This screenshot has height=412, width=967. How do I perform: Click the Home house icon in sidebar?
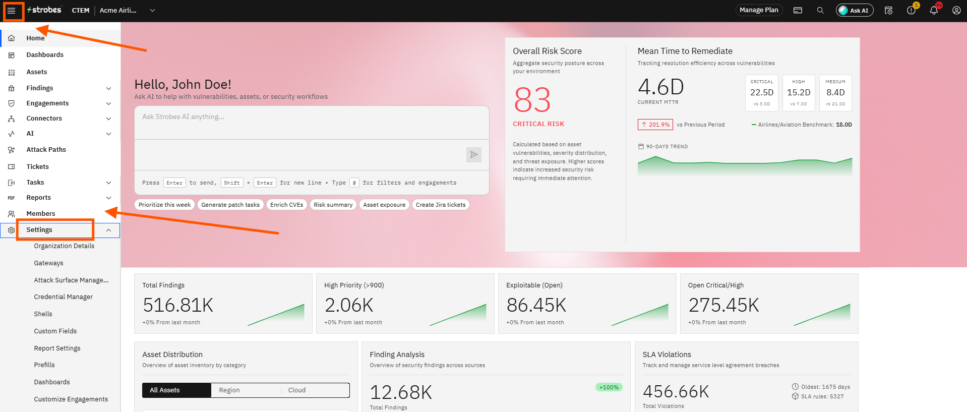tap(12, 38)
